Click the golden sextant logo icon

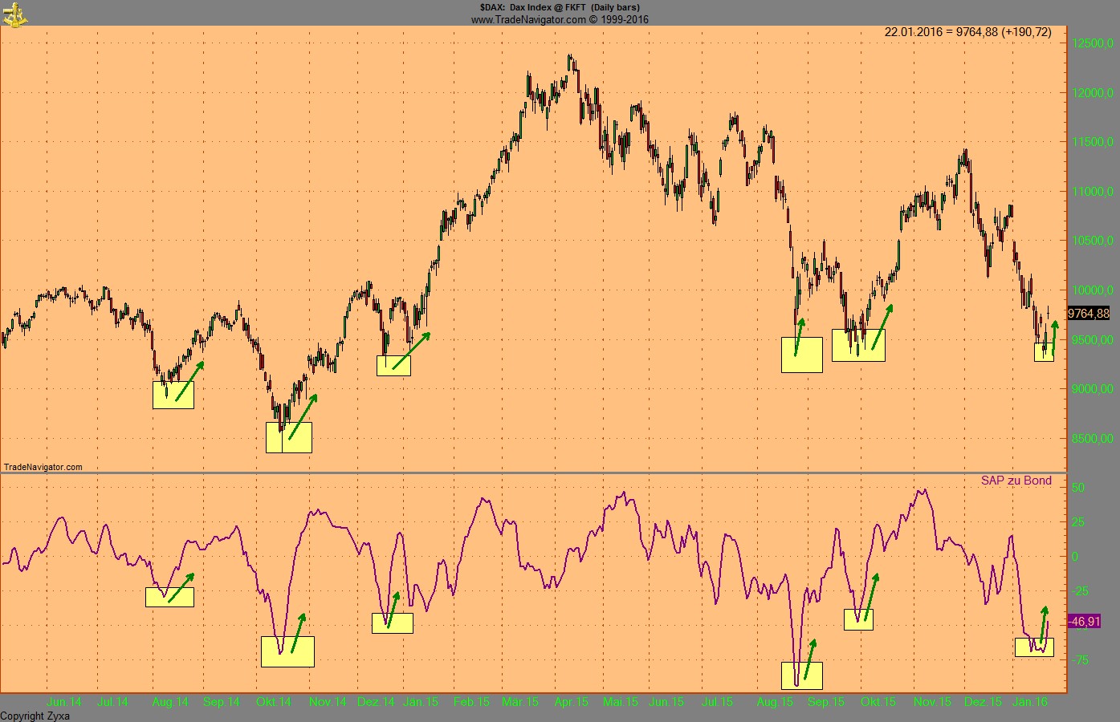(14, 14)
